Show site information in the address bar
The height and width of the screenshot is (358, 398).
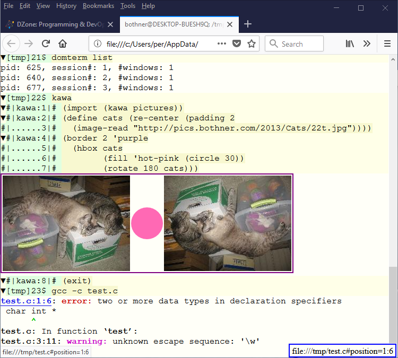coord(97,44)
